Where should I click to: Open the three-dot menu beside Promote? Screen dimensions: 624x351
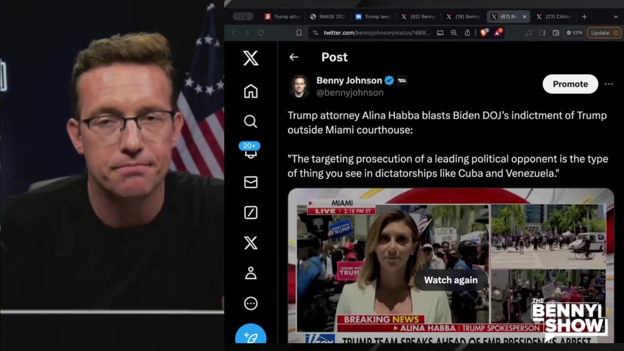(609, 84)
